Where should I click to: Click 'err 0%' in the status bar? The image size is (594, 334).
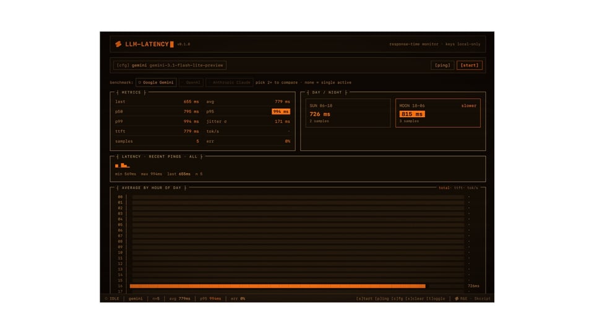coord(238,298)
